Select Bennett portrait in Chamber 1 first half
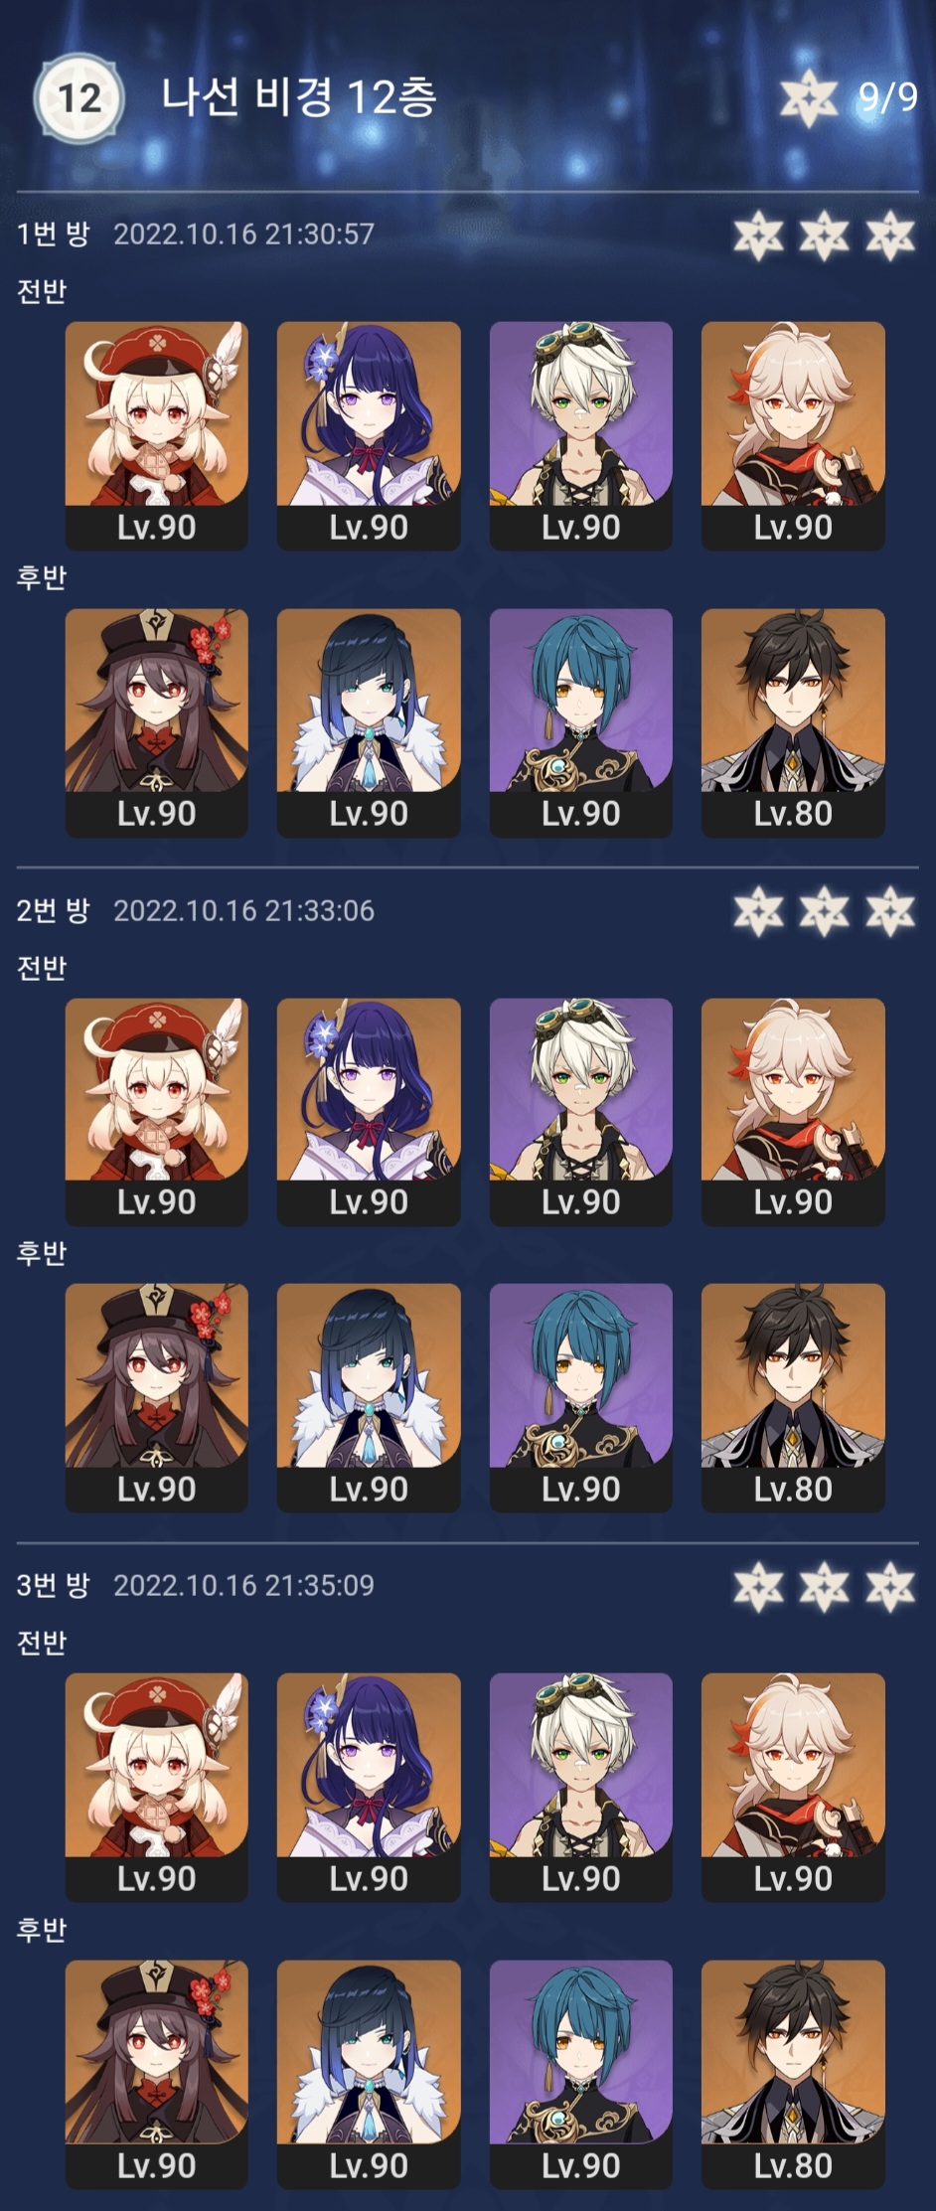Image resolution: width=936 pixels, height=2211 pixels. click(581, 435)
